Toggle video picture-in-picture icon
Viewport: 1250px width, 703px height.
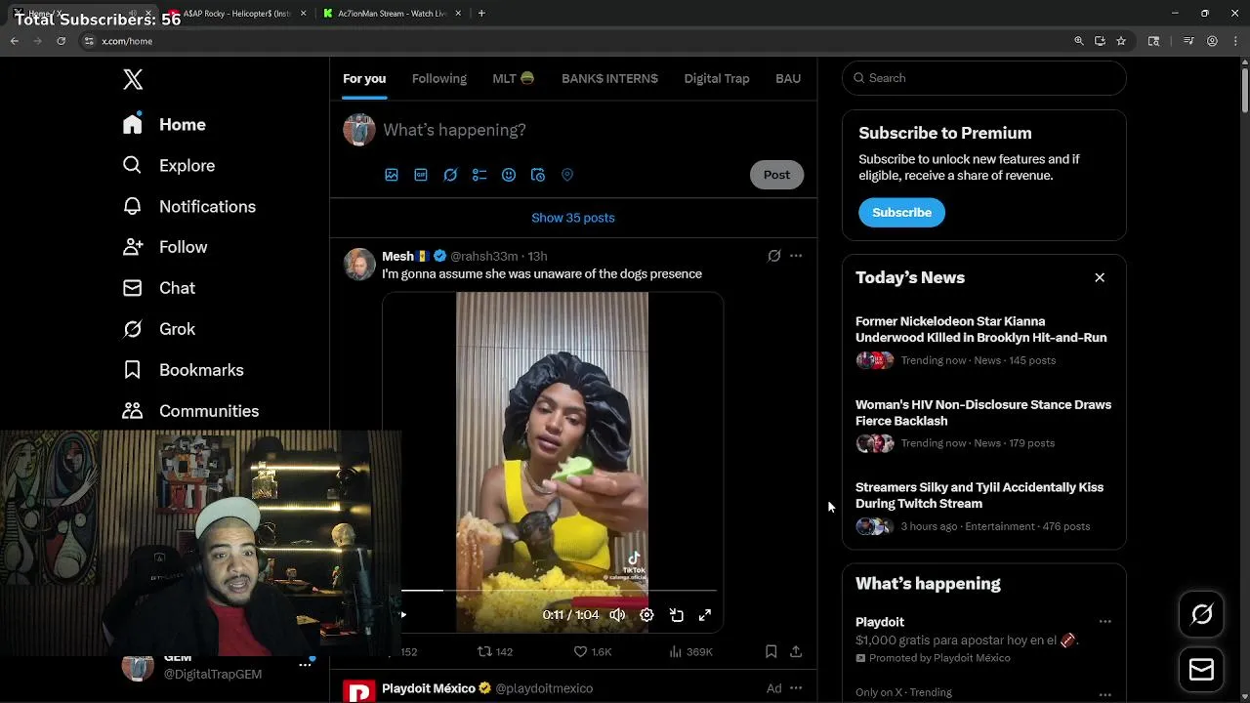(676, 615)
